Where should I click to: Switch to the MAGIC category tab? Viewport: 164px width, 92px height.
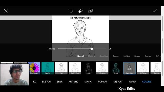pos(88,82)
